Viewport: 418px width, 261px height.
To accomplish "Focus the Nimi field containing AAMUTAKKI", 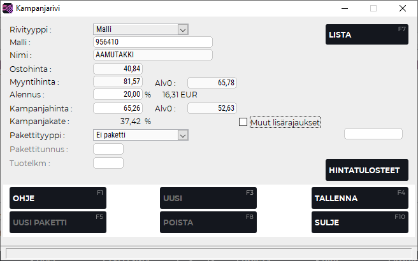I will 152,55.
